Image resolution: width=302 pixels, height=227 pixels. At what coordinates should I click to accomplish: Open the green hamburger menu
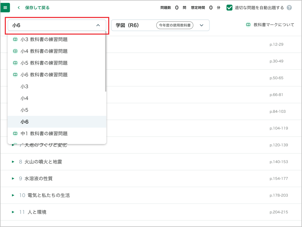pos(5,8)
